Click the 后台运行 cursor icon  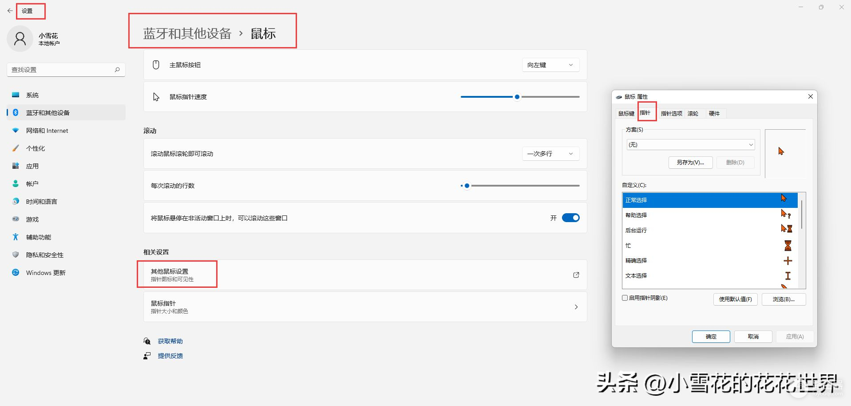pos(787,229)
